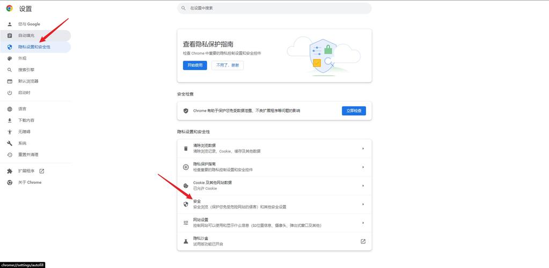Viewport: 549px width, 268px height.
Task: Click the flask icon for 隐私沙盒
Action: (x=186, y=241)
